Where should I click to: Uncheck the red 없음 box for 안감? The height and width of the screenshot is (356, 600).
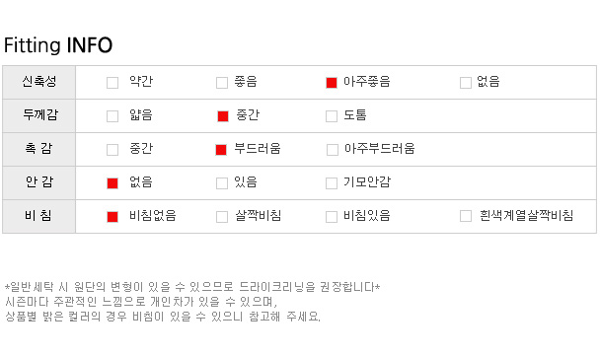coord(112,183)
